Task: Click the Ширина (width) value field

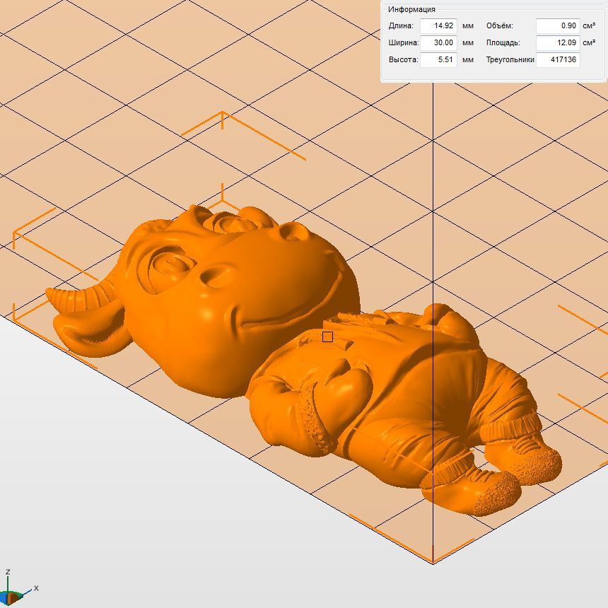Action: [438, 42]
